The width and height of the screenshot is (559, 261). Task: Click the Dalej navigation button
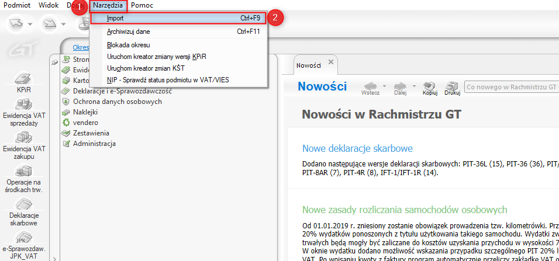click(x=402, y=88)
